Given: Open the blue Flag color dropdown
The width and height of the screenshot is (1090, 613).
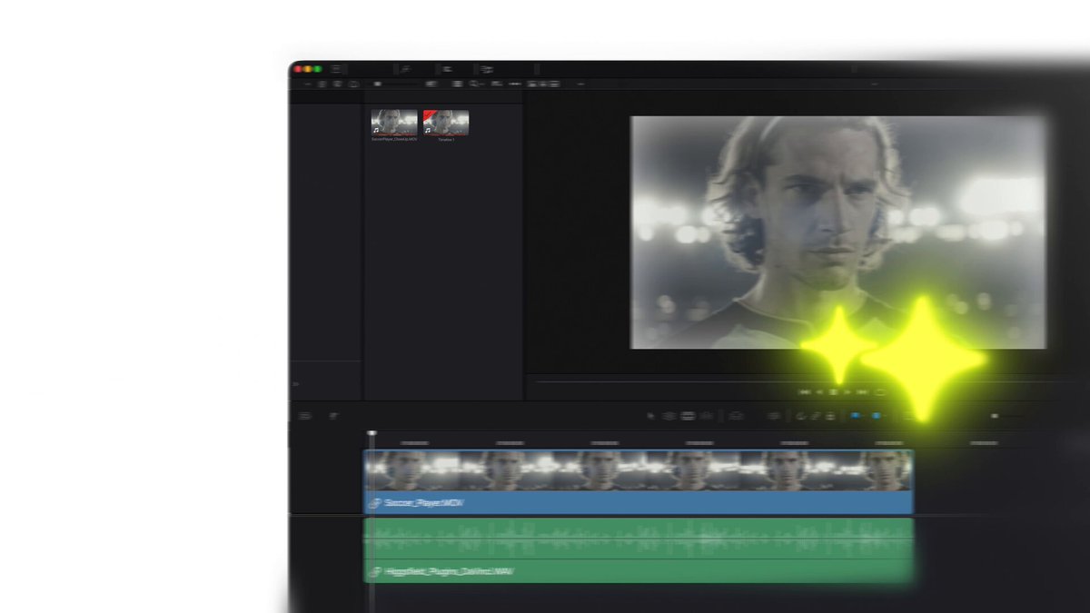Looking at the screenshot, I should pyautogui.click(x=856, y=416).
